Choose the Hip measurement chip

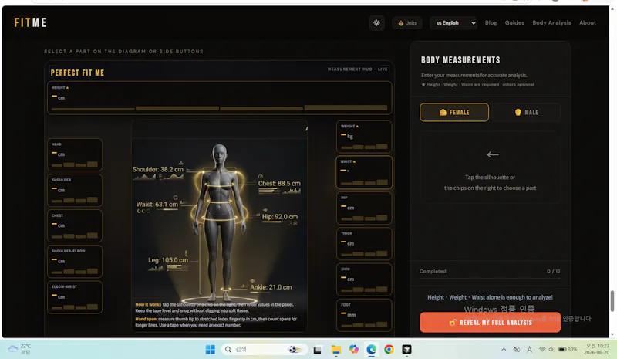364,208
